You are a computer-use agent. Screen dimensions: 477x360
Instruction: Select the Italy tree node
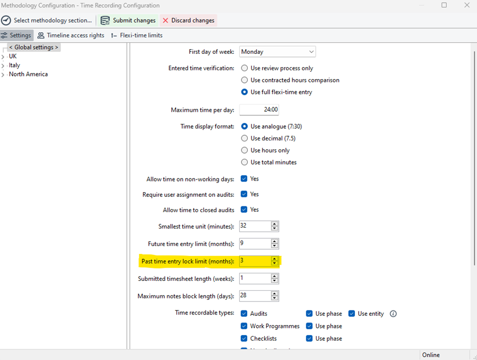click(14, 65)
